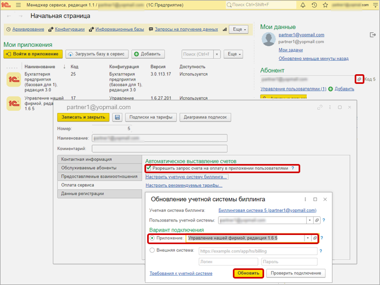Screen dimensions: 380x285
Task: Open Запросы на получение данных link
Action: pyautogui.click(x=186, y=29)
